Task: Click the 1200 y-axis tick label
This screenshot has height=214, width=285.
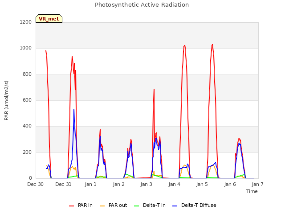Action: coord(26,22)
